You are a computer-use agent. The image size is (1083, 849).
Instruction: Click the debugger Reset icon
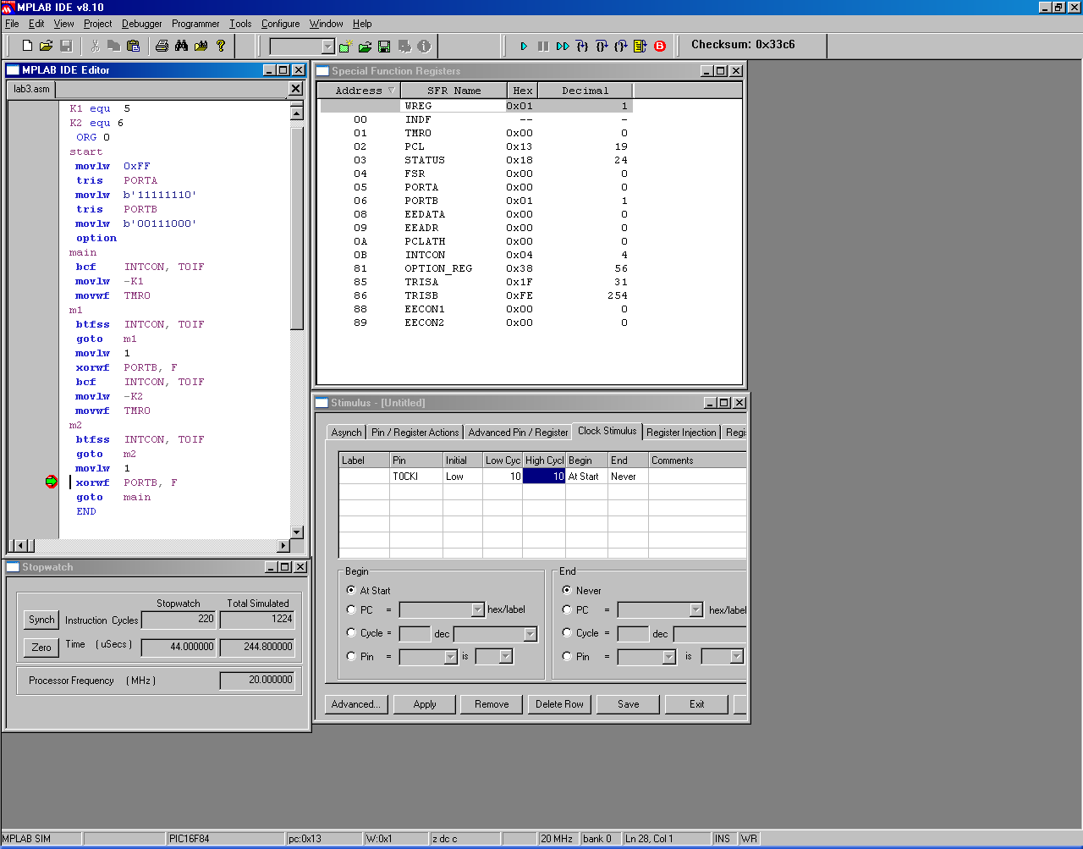(640, 47)
